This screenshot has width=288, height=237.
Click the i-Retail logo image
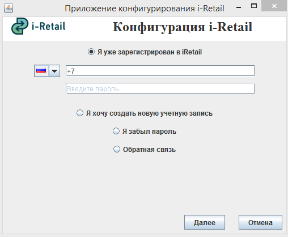39,26
